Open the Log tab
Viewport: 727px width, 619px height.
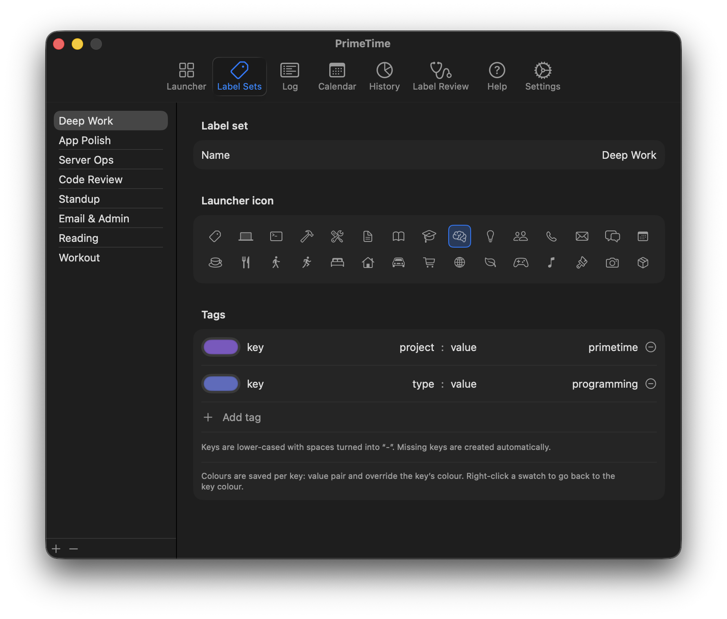pyautogui.click(x=290, y=77)
